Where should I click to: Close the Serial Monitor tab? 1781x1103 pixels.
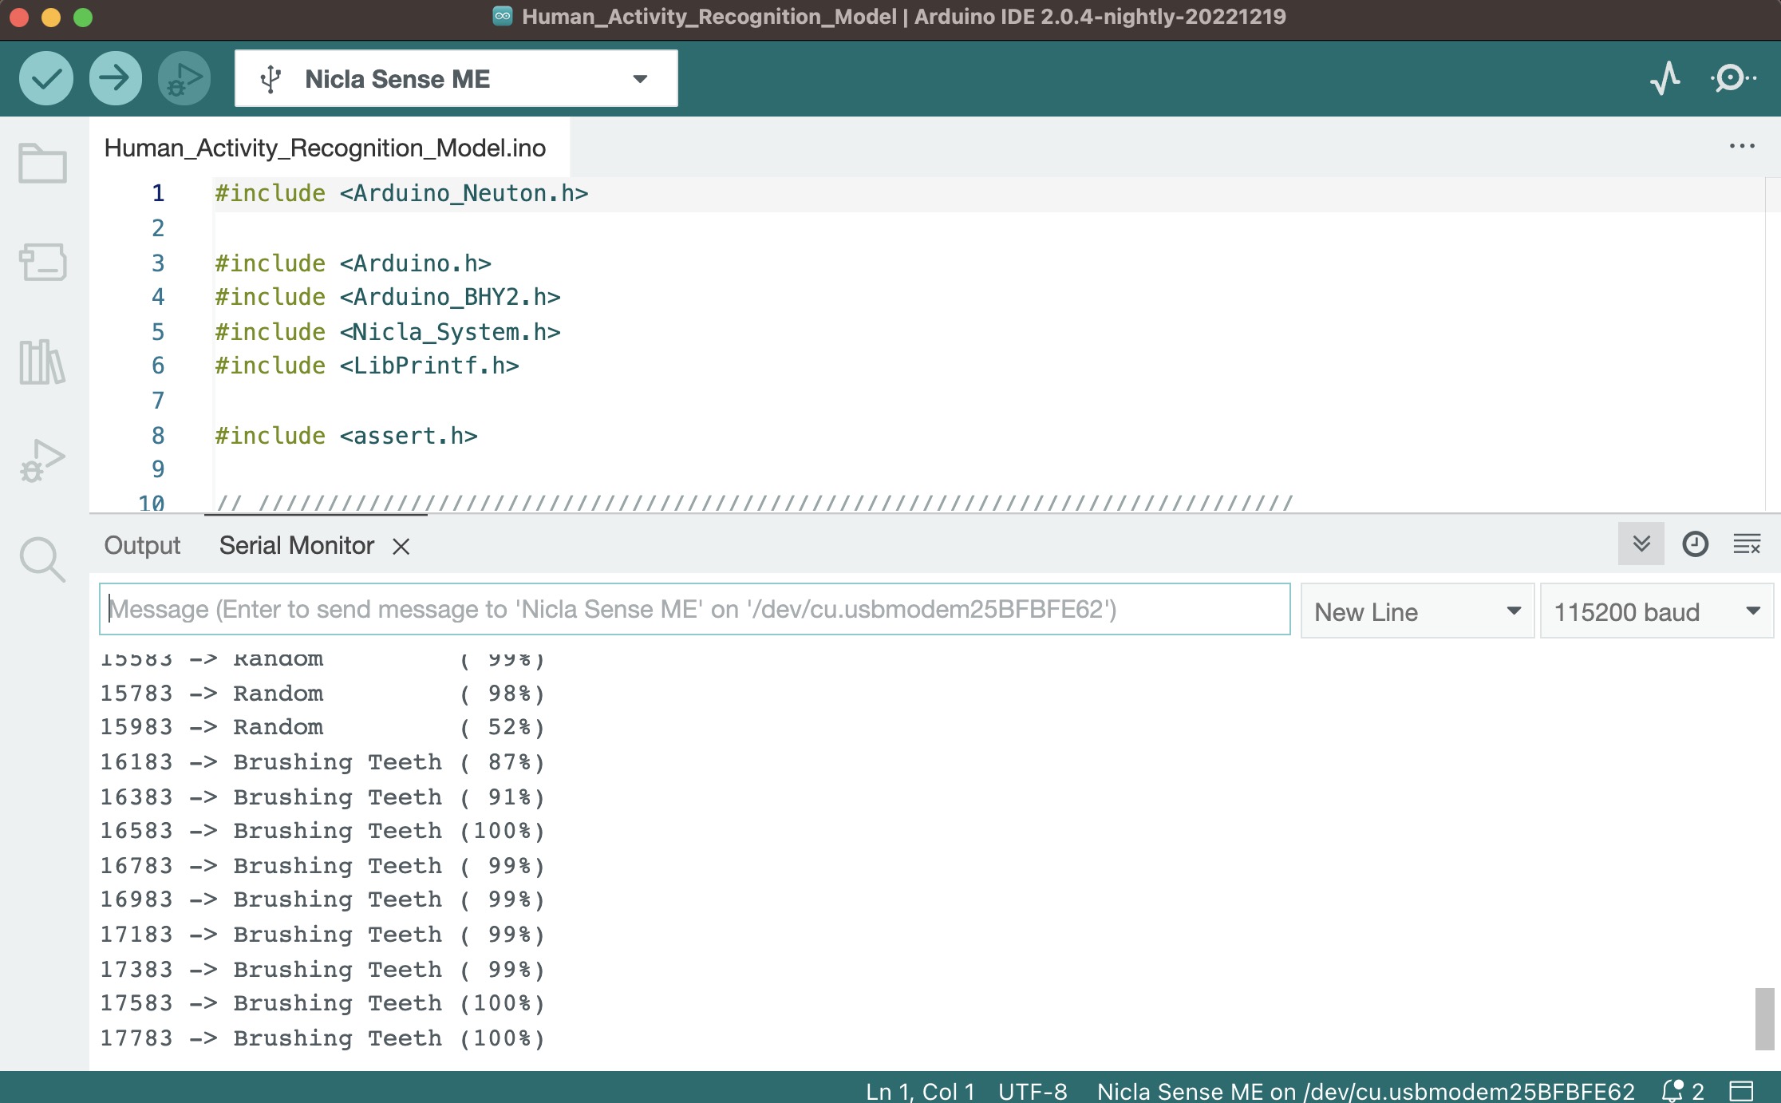[x=401, y=546]
